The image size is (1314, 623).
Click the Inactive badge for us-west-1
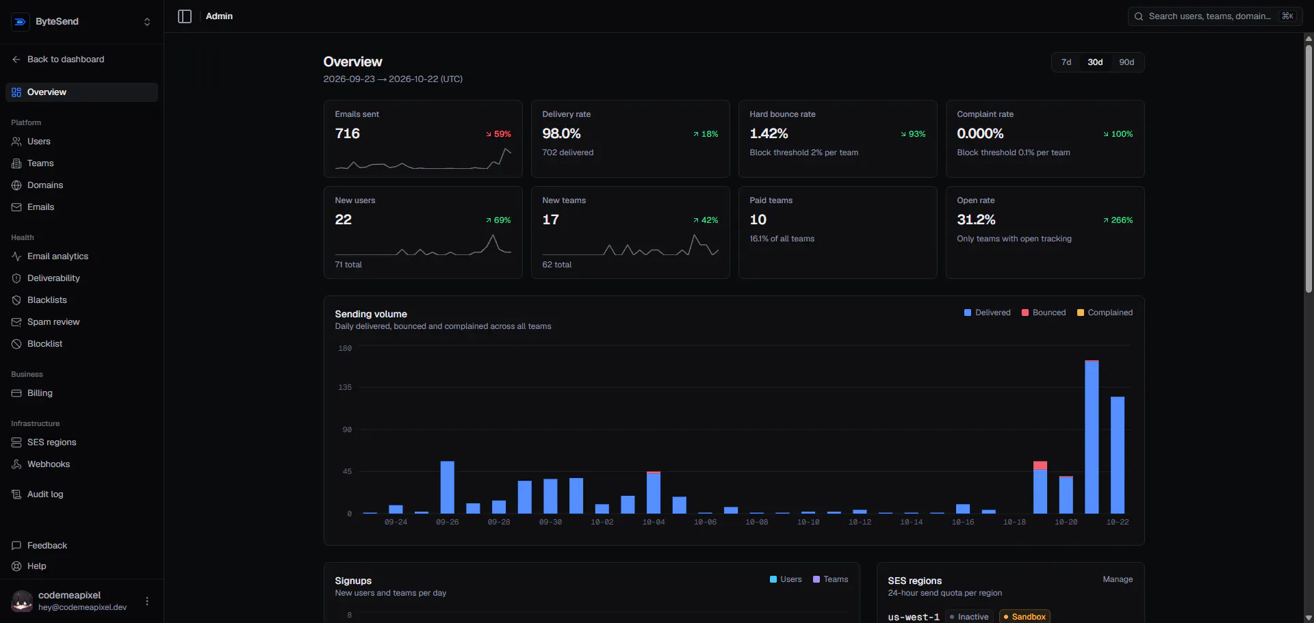pos(969,617)
